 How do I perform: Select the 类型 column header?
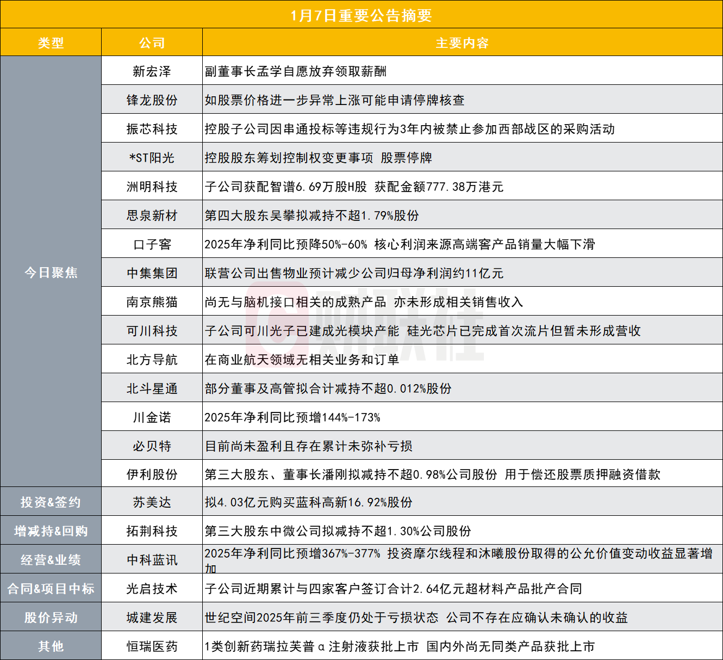pos(51,42)
